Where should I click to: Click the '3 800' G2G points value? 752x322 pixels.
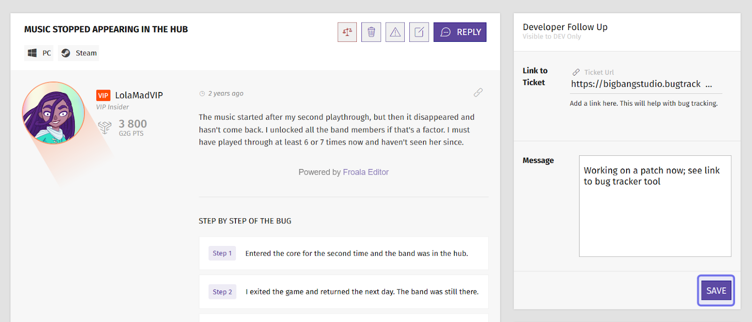(133, 124)
